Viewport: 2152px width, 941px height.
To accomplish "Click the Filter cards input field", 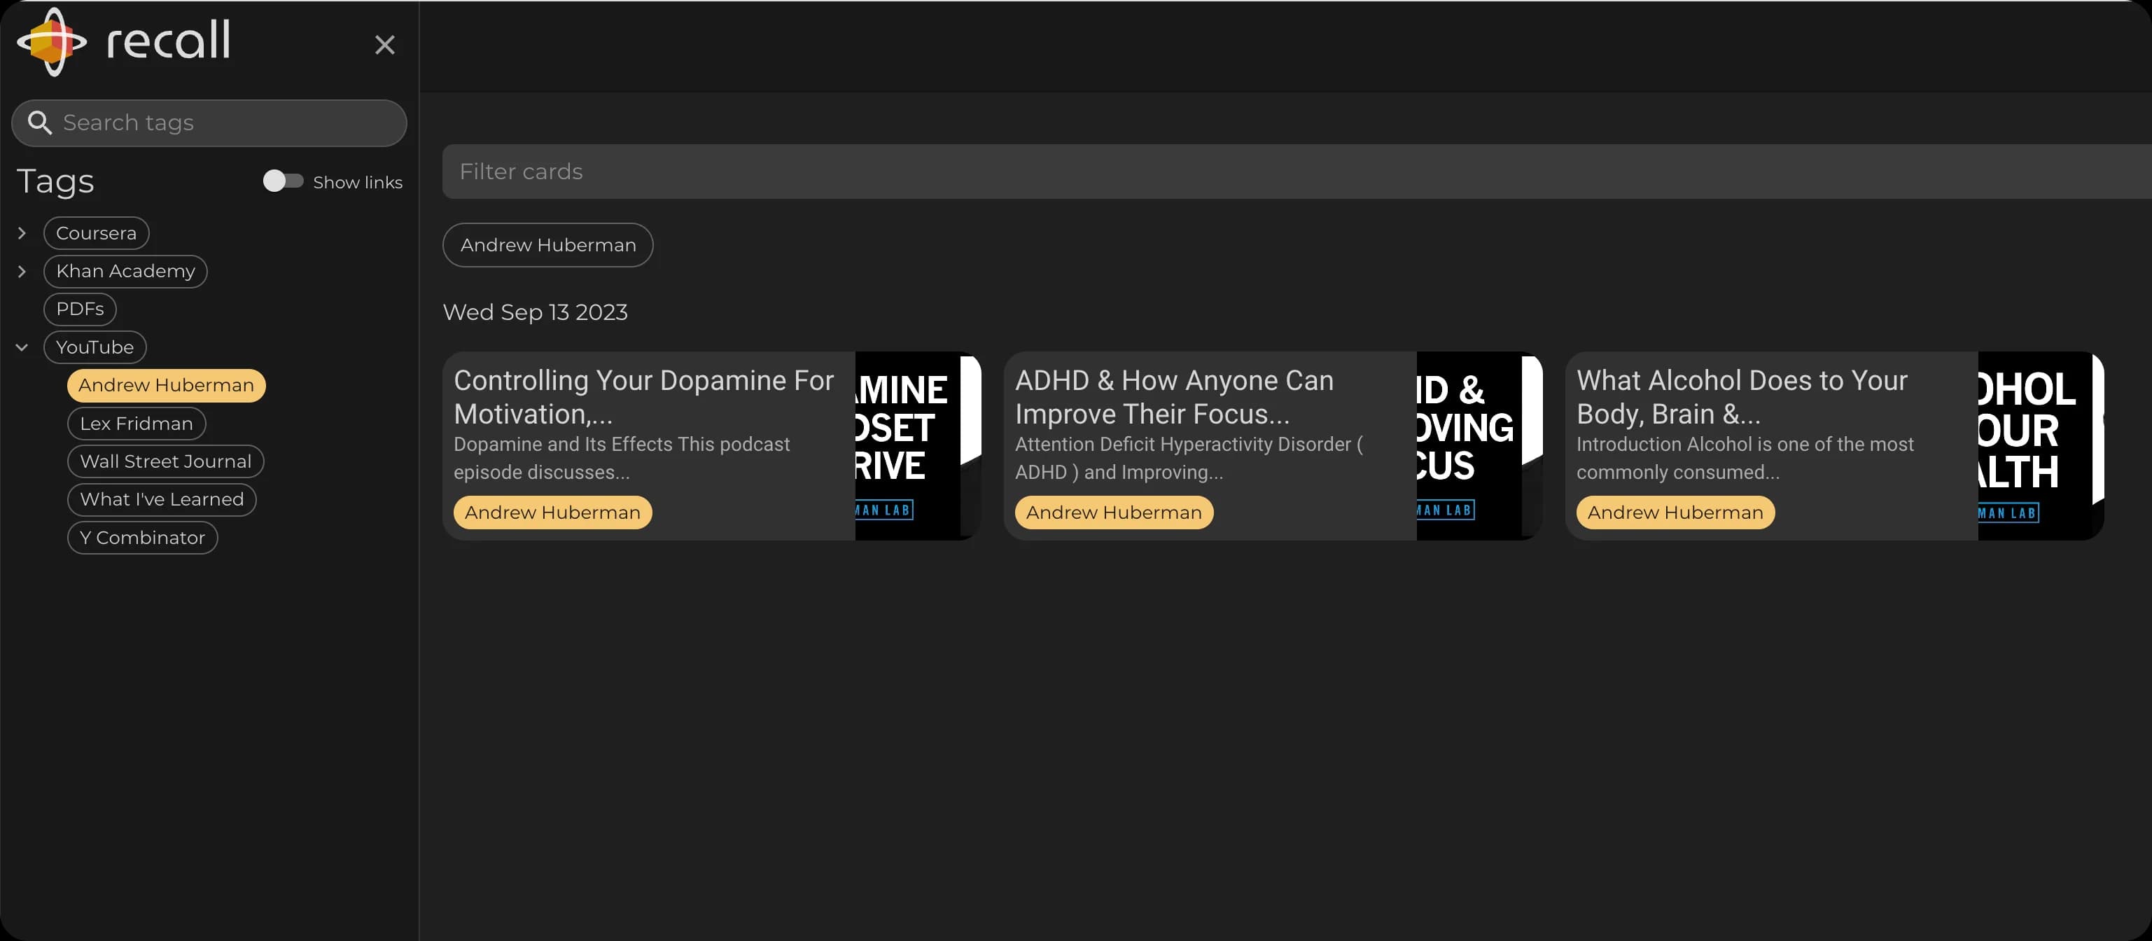I will [x=1297, y=172].
